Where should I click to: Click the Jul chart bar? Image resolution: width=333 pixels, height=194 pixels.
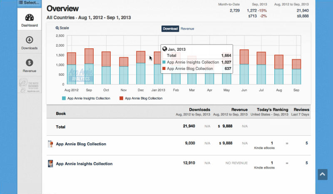[261, 68]
